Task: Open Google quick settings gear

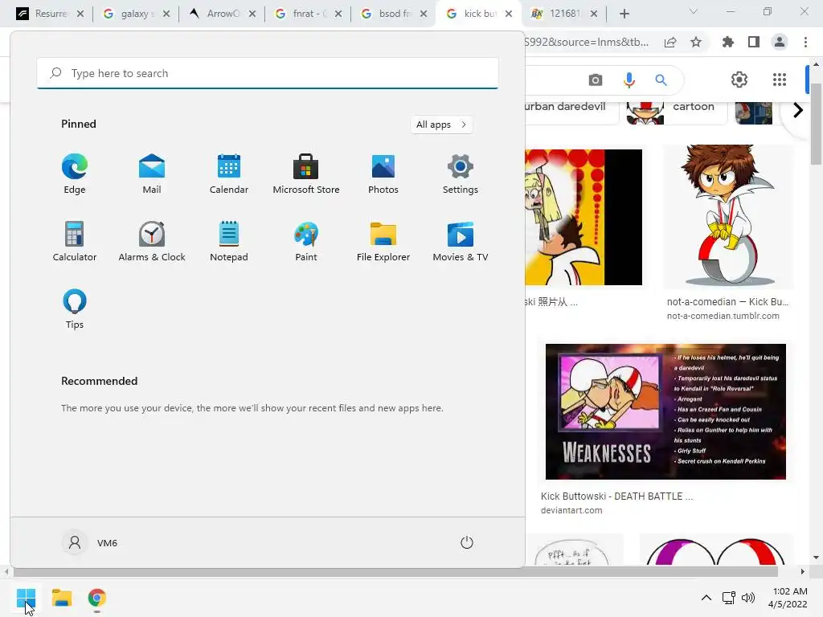Action: tap(739, 80)
